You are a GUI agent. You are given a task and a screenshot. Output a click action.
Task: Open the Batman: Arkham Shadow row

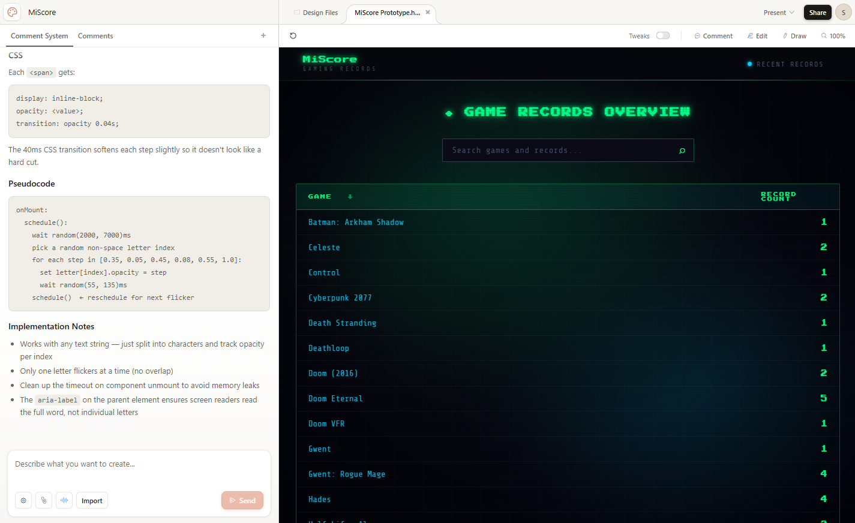pyautogui.click(x=568, y=222)
